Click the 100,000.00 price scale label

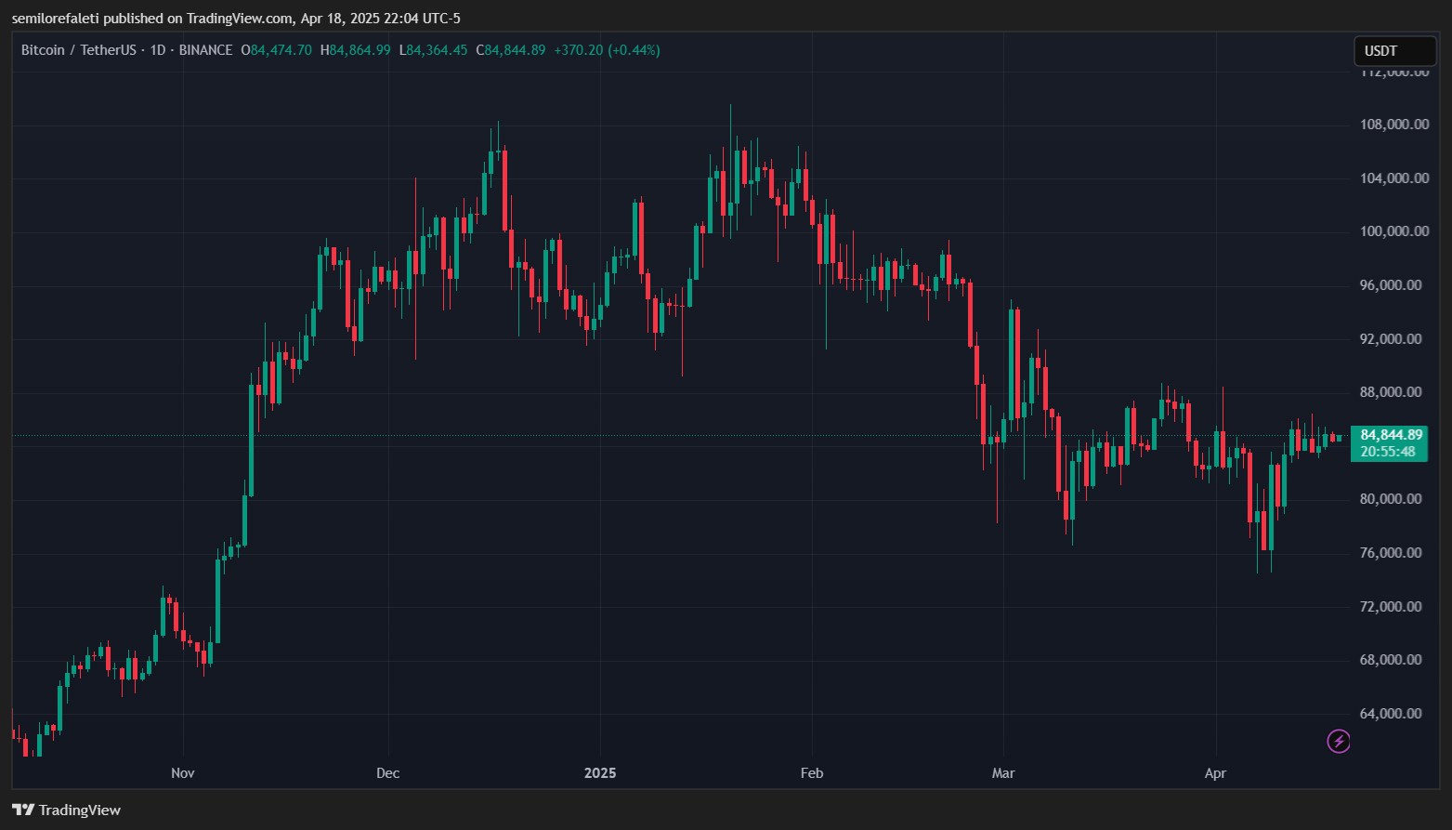1393,231
